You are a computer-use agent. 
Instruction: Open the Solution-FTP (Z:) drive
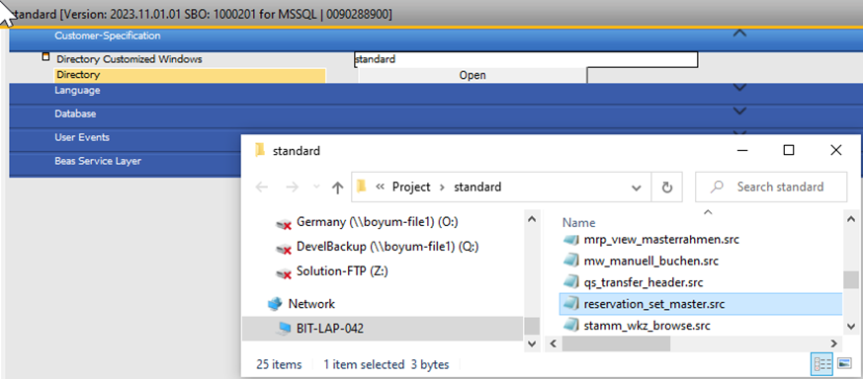[x=332, y=270]
